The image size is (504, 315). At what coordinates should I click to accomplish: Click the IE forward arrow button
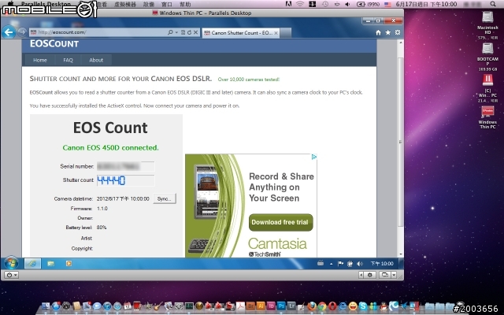tap(22, 32)
